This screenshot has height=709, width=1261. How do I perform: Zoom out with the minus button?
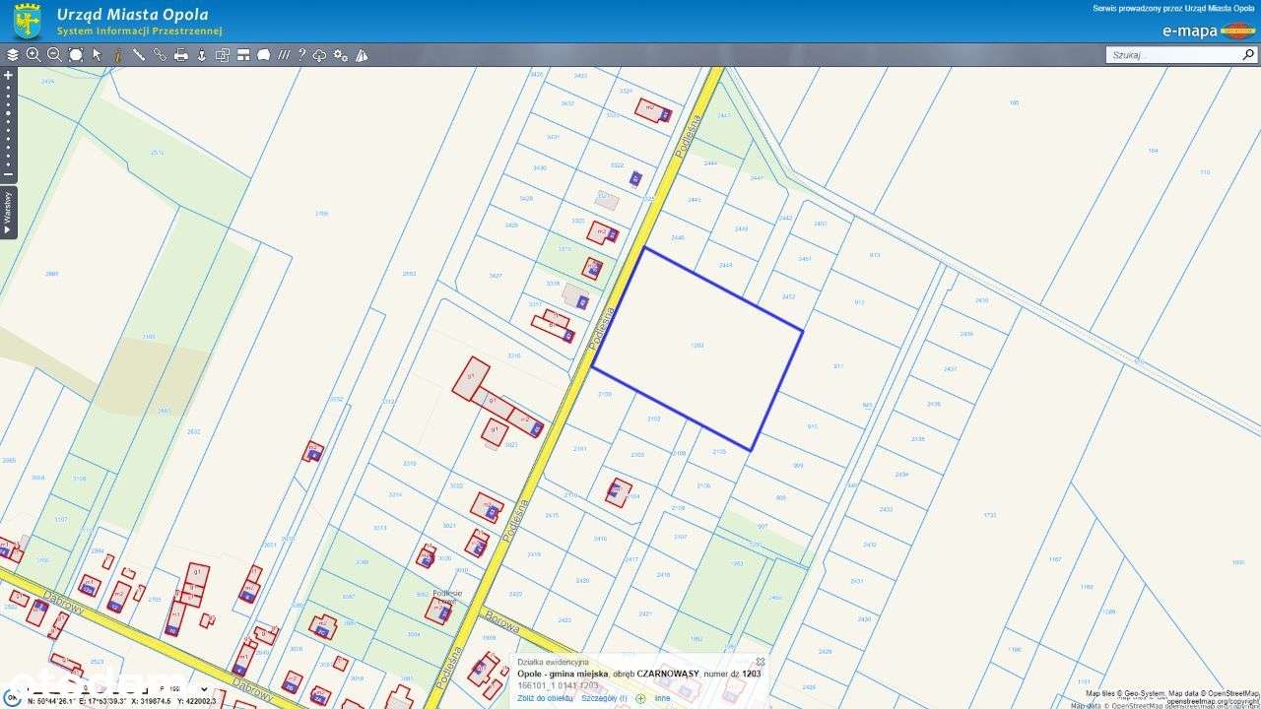point(9,174)
